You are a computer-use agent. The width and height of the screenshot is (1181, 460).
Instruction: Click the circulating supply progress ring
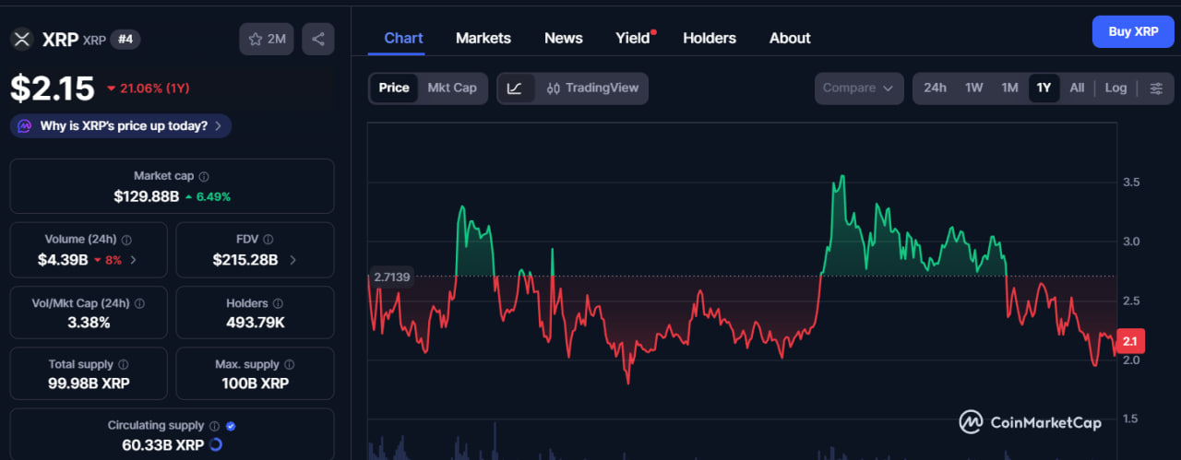[216, 444]
